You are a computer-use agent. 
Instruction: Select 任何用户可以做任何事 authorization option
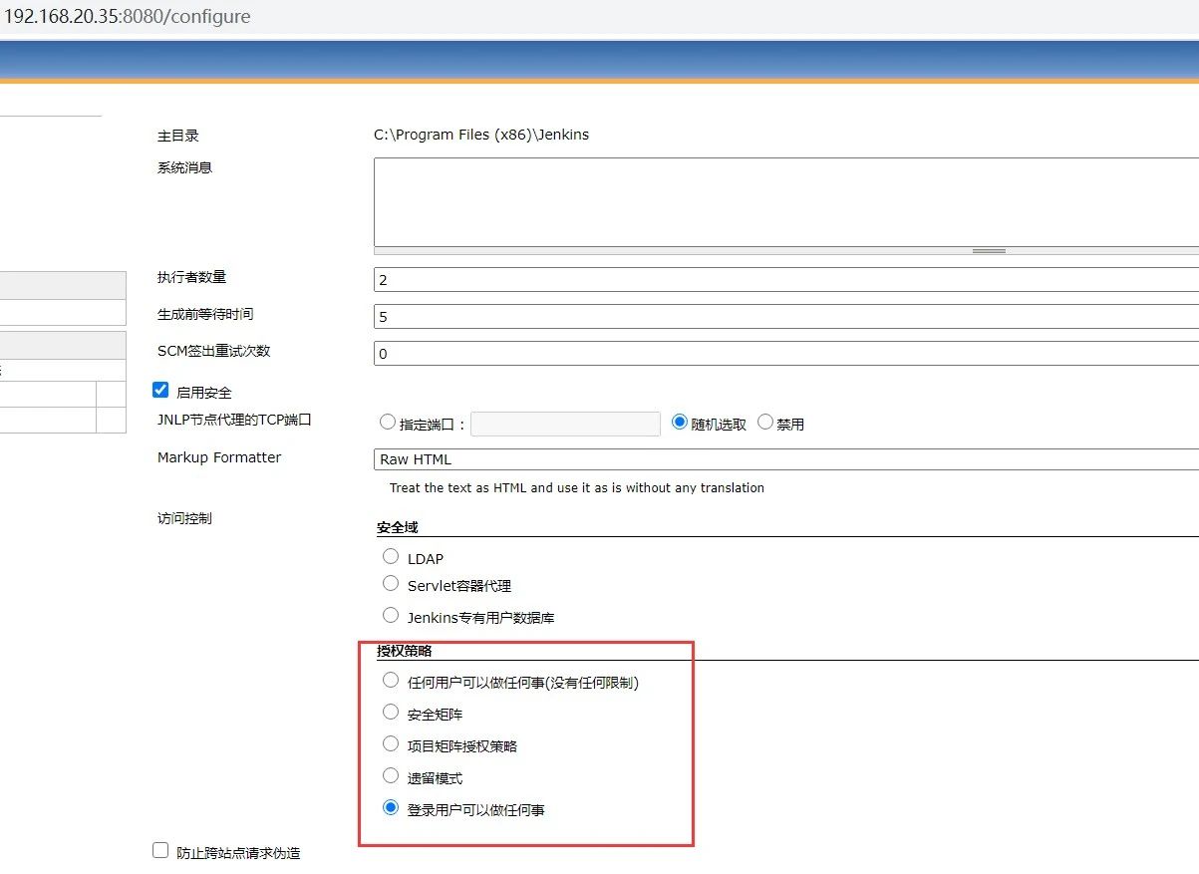click(391, 681)
